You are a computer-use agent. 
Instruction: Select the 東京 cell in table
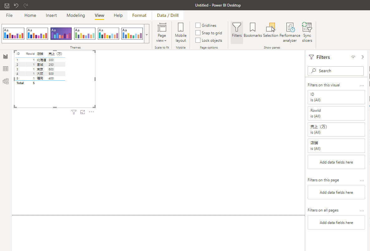tap(40, 69)
